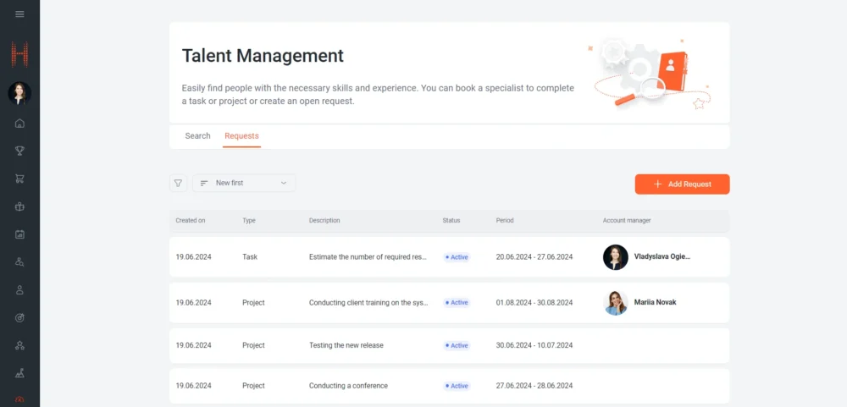Open the calendar icon in the sidebar
This screenshot has width=847, height=407.
(x=19, y=234)
